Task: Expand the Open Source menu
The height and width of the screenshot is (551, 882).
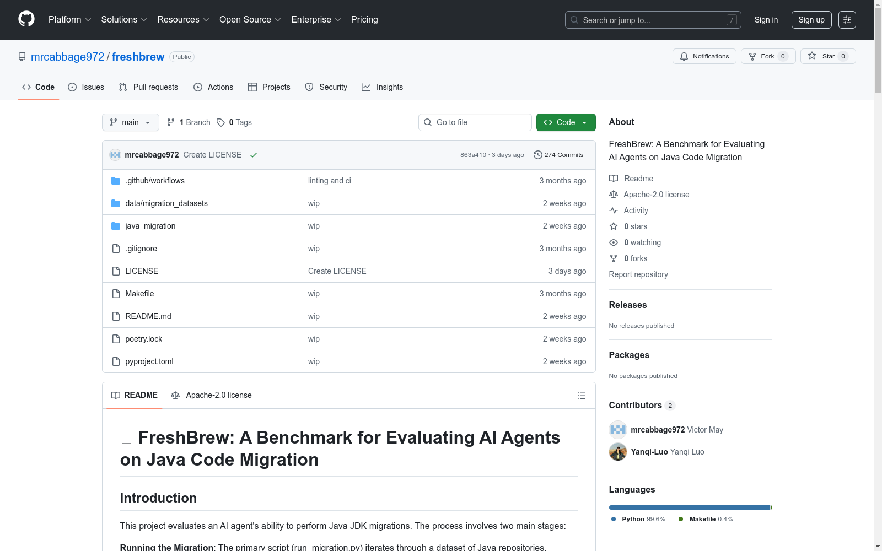Action: 250,20
